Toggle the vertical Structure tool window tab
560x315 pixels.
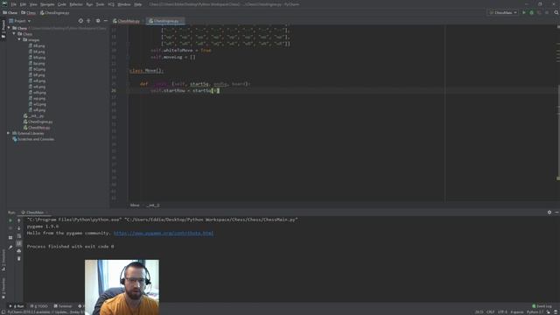(x=3, y=260)
